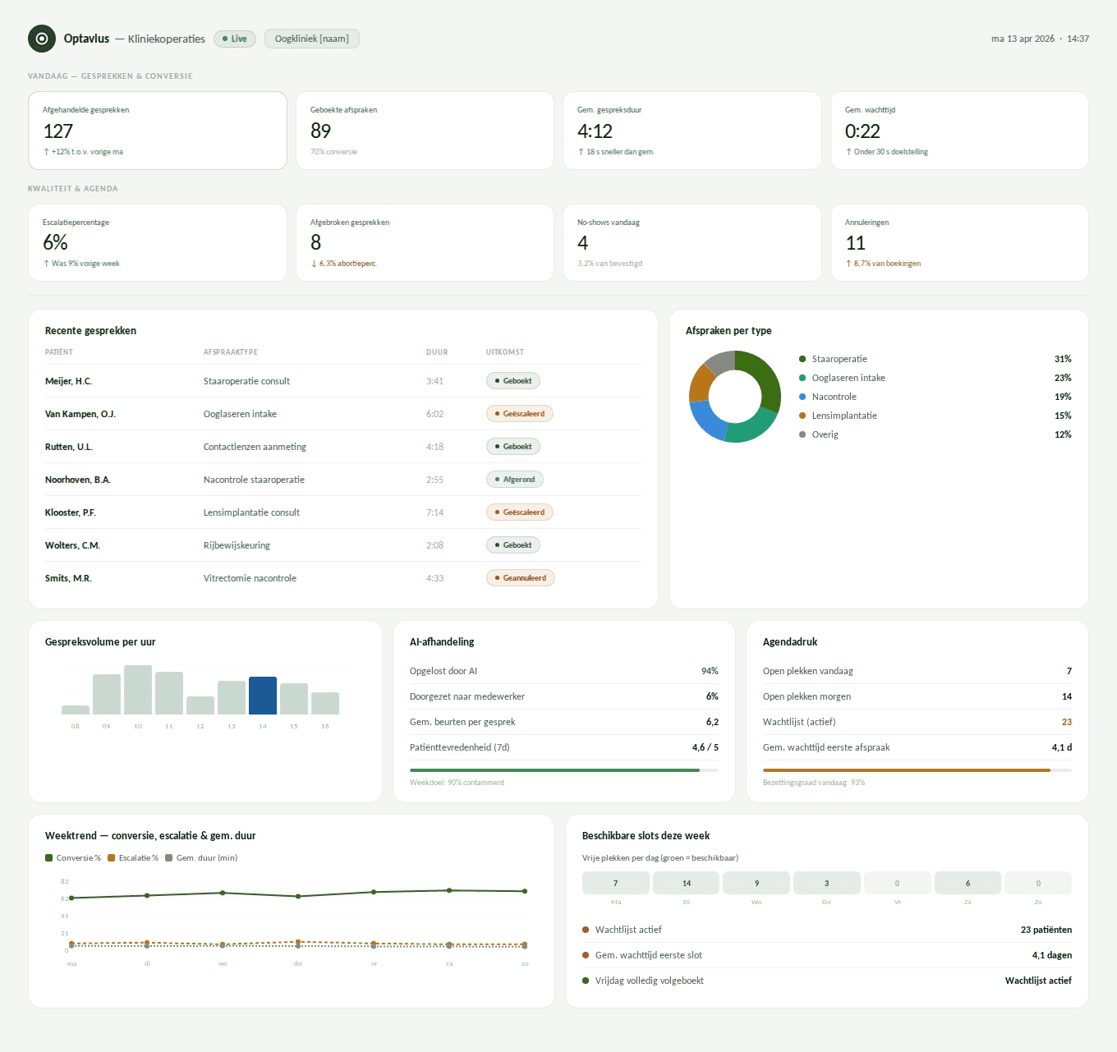This screenshot has width=1117, height=1052.
Task: Click Gem. wachttijd eerste afspraak row
Action: (917, 747)
